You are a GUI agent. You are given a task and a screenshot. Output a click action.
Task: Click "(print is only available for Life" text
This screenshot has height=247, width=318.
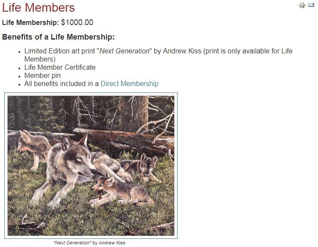(246, 51)
